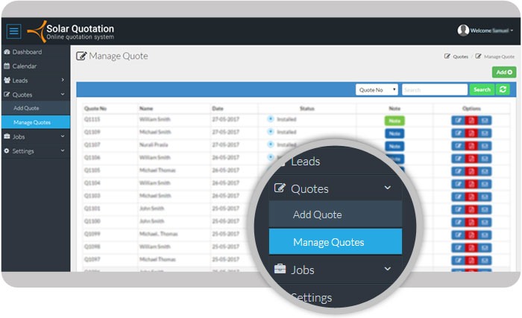Toggle the hamburger sidebar menu button
Image resolution: width=522 pixels, height=318 pixels.
(x=13, y=32)
